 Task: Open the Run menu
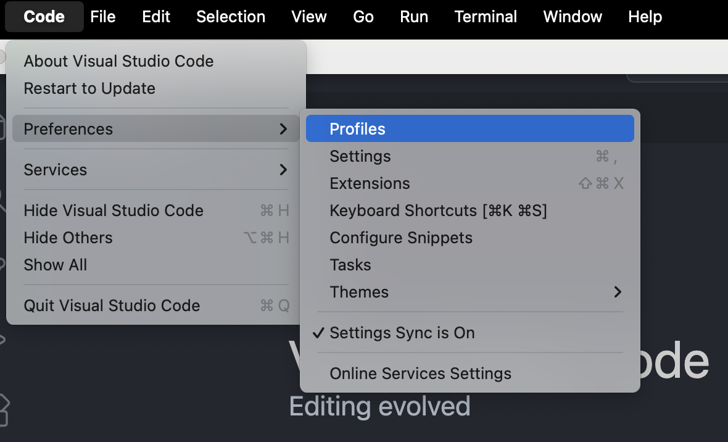[414, 17]
